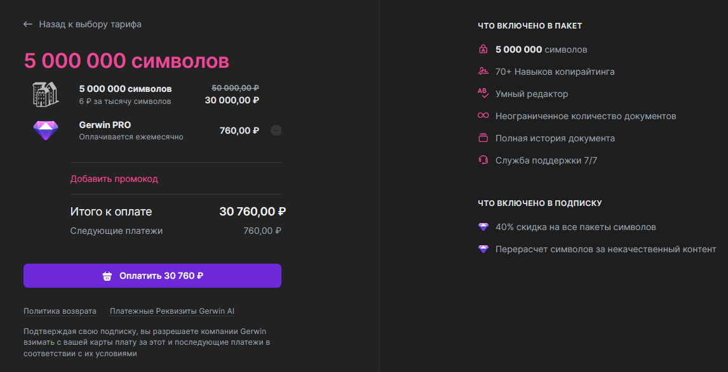Image resolution: width=728 pixels, height=372 pixels.
Task: Pay with the Оплатить 30 760 ₽ button
Action: (152, 276)
